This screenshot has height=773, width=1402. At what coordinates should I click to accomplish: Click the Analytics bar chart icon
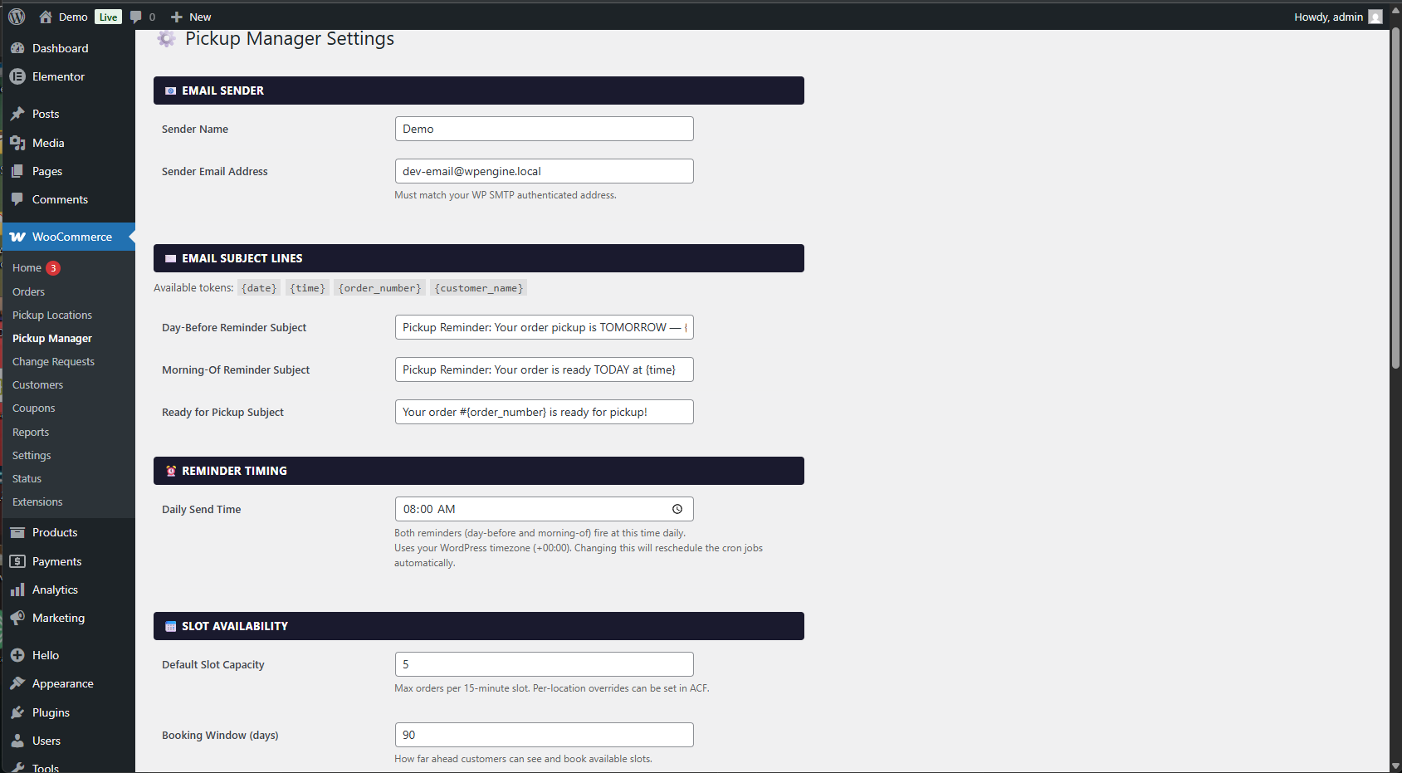click(17, 590)
